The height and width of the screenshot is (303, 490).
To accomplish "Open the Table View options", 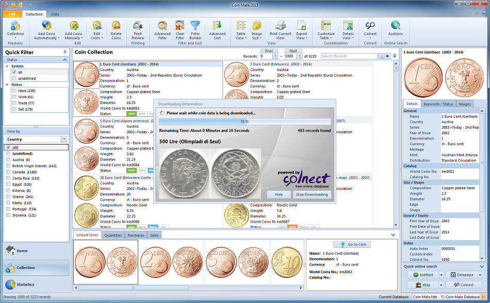I will [x=241, y=30].
